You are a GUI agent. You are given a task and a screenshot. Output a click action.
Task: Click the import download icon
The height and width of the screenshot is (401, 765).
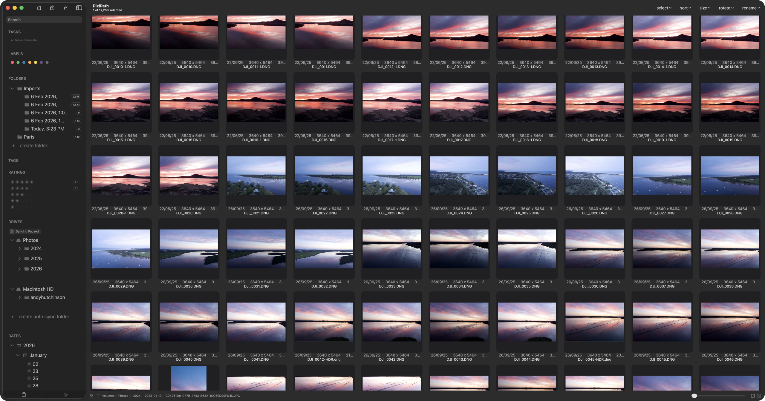coord(52,8)
